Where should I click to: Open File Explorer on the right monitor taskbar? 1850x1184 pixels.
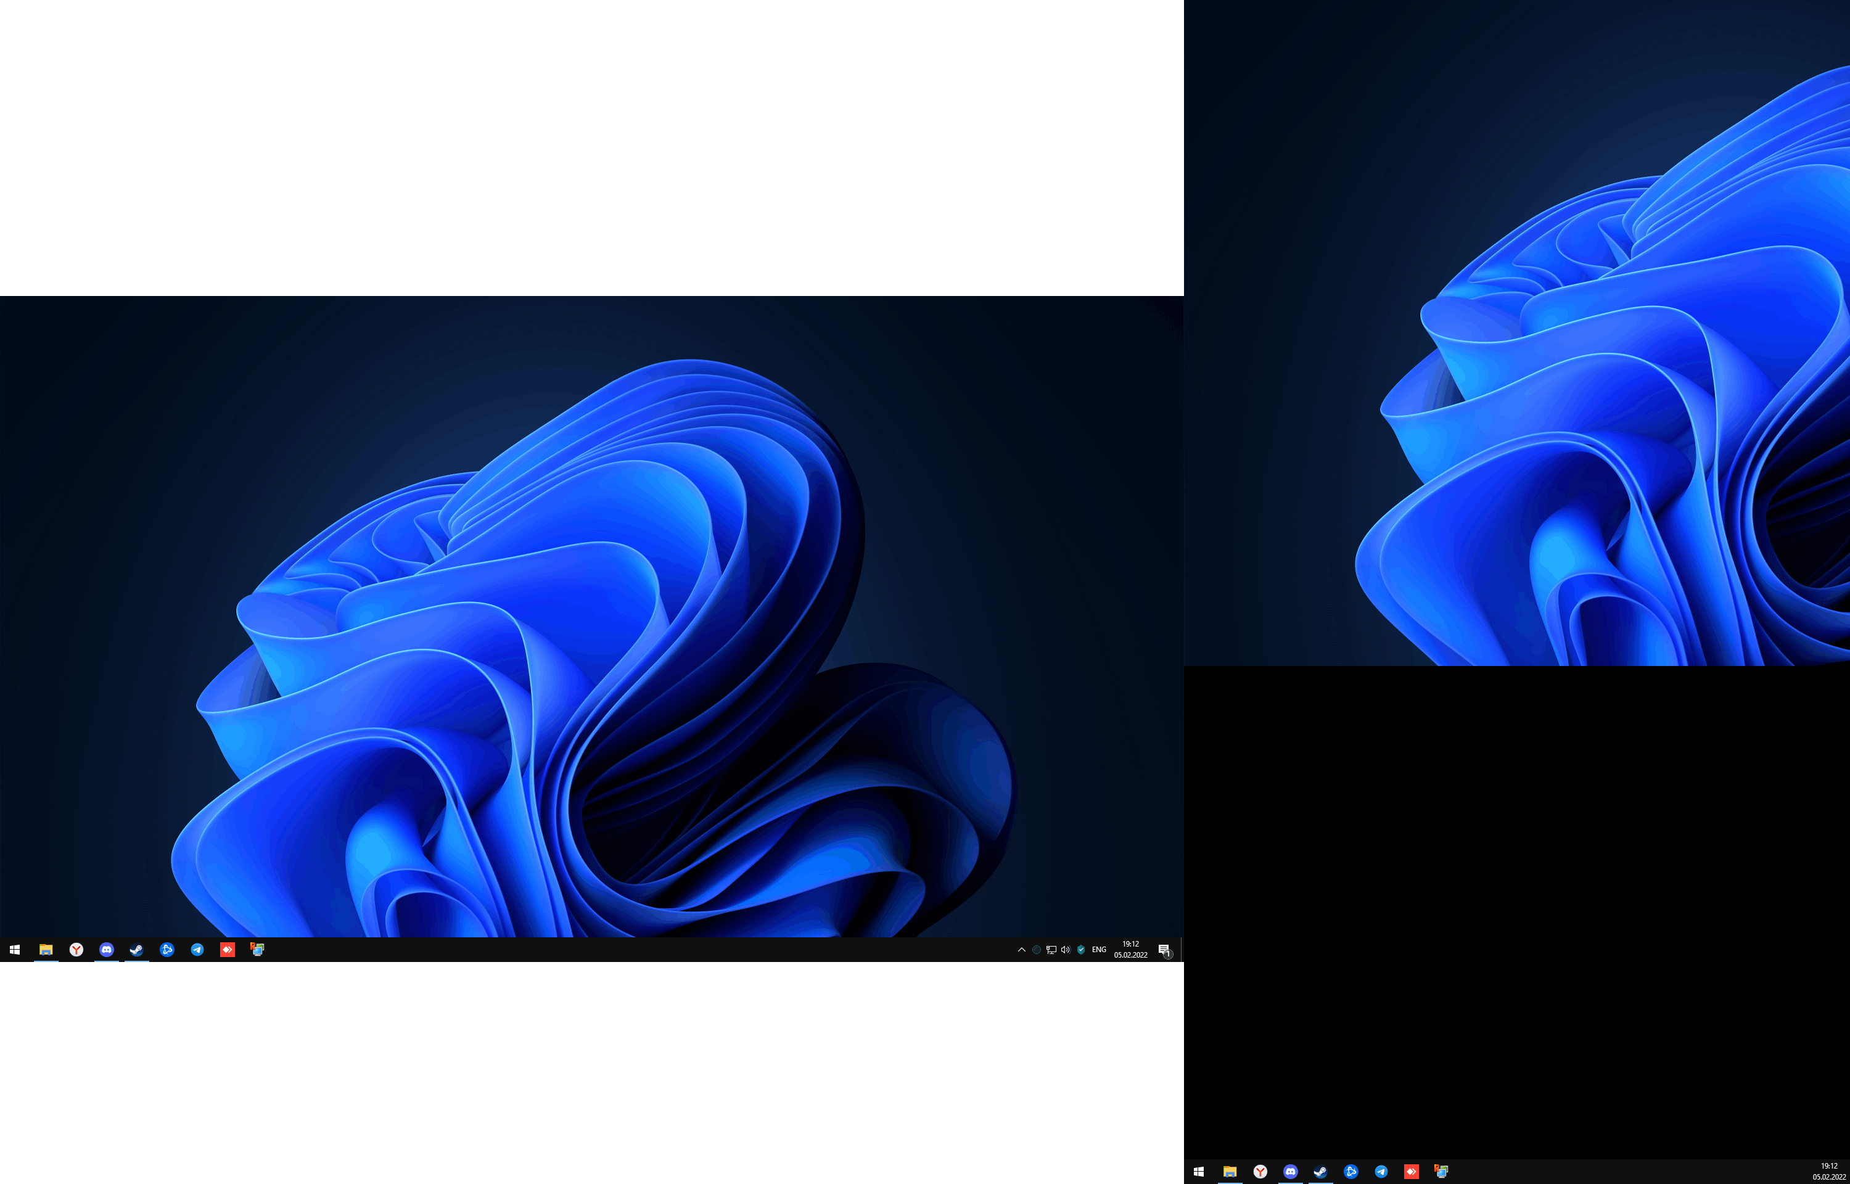point(1230,1172)
